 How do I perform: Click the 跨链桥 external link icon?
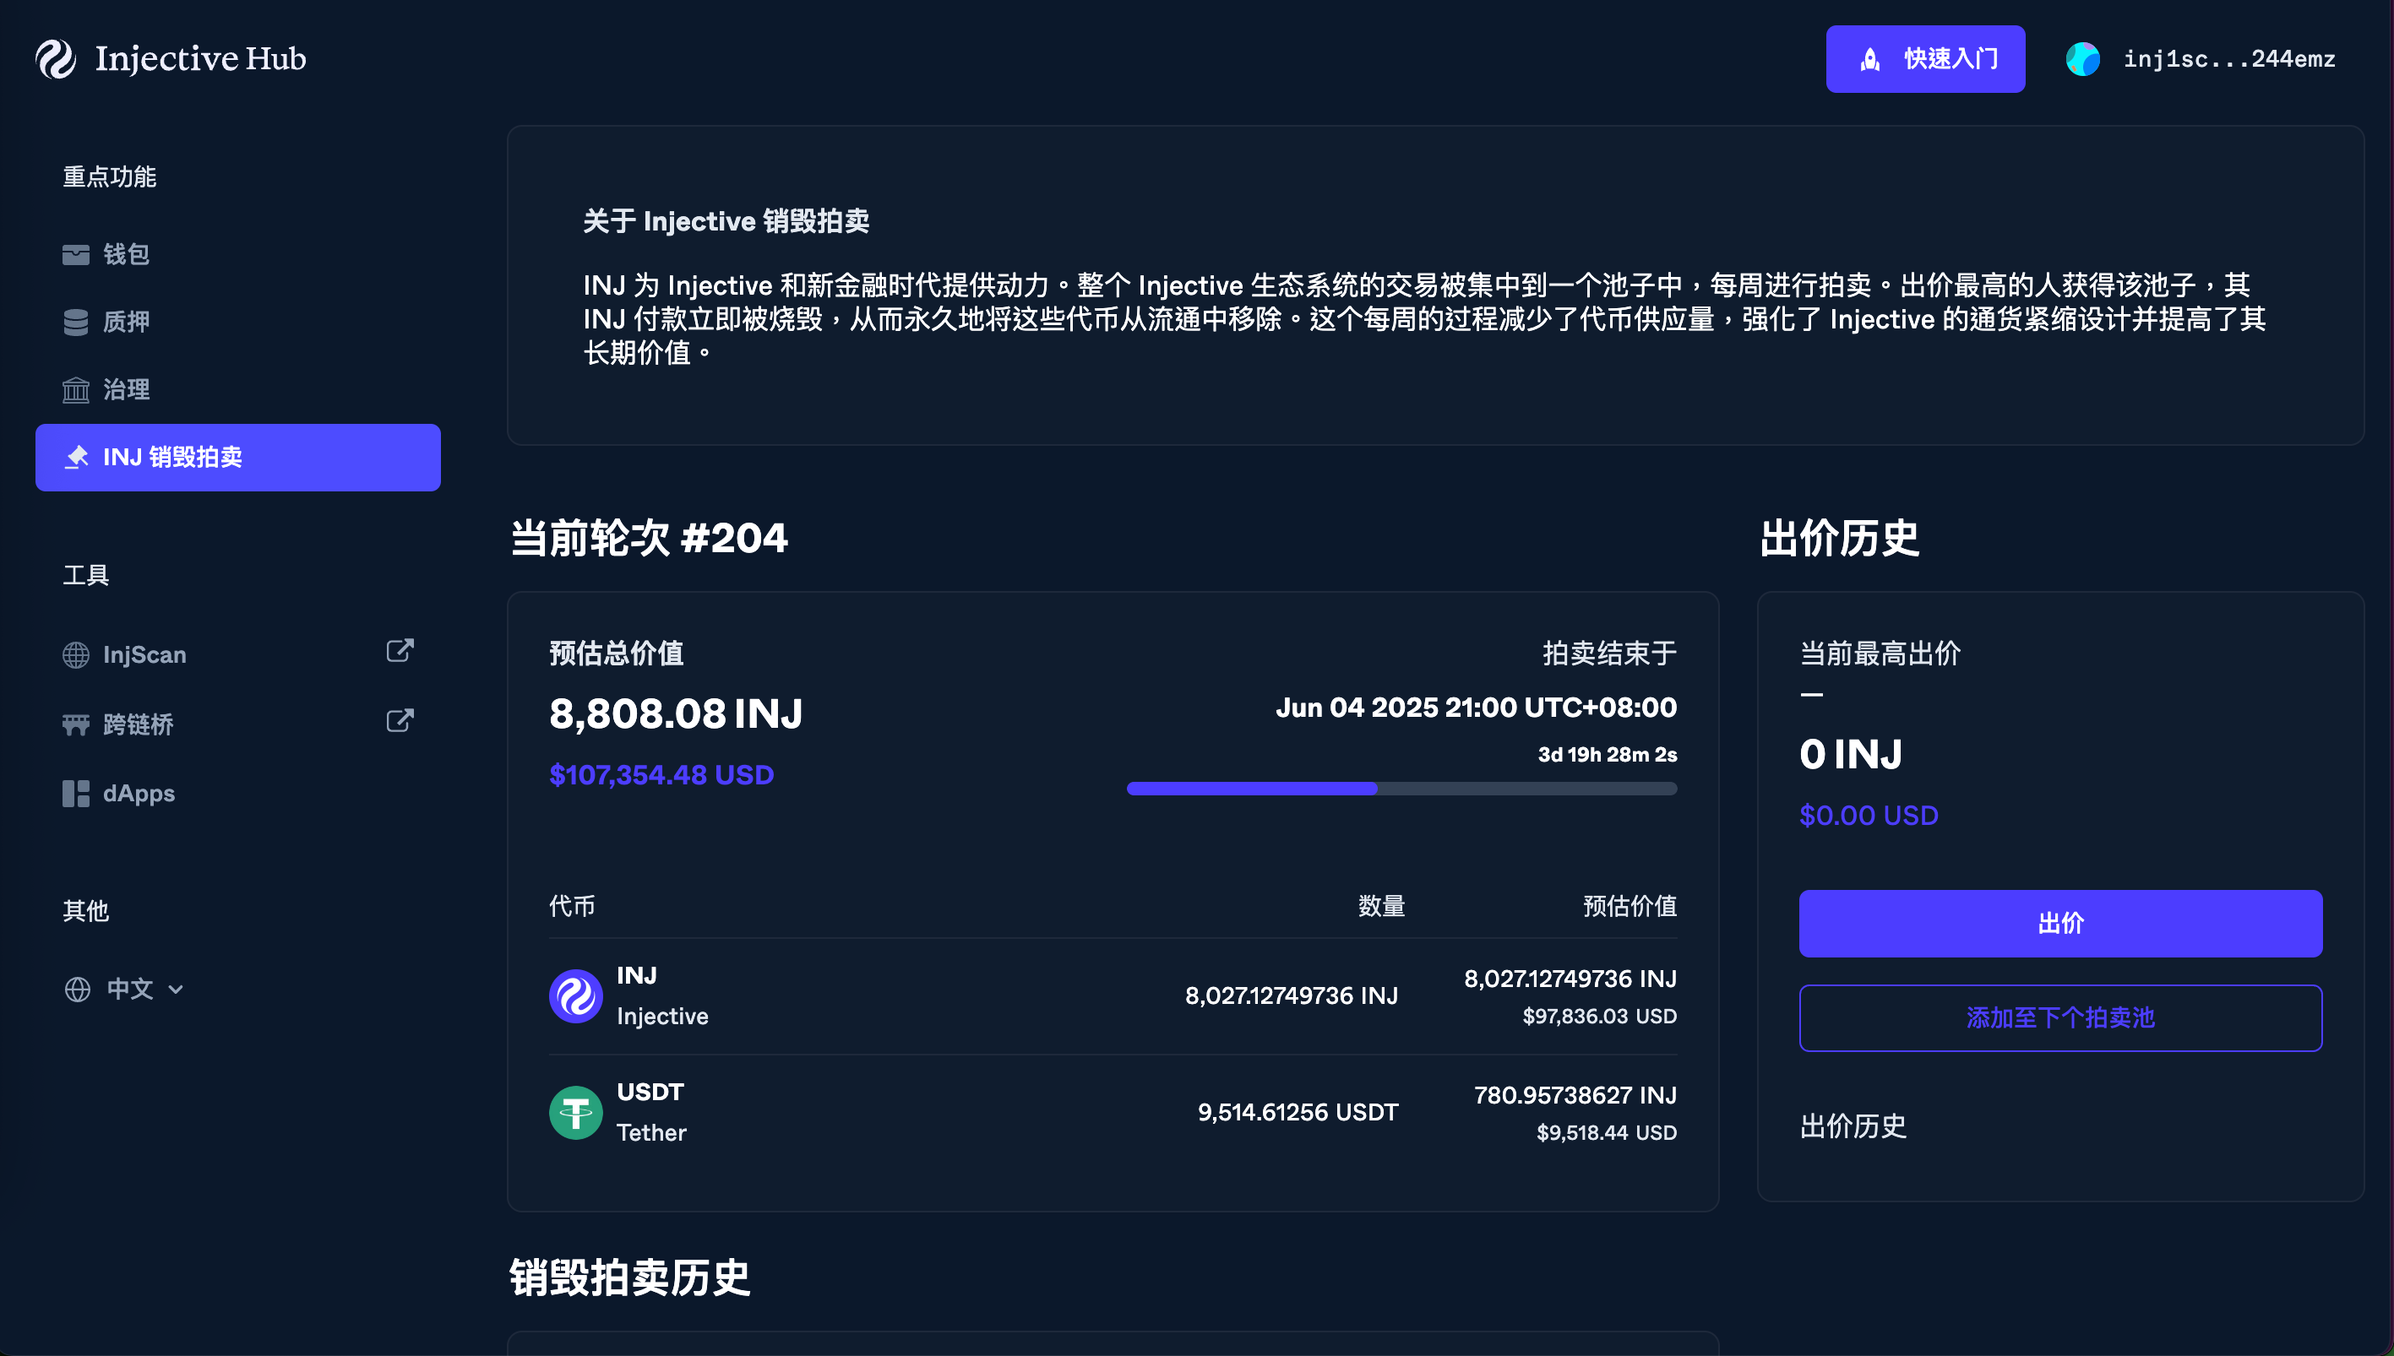point(400,721)
